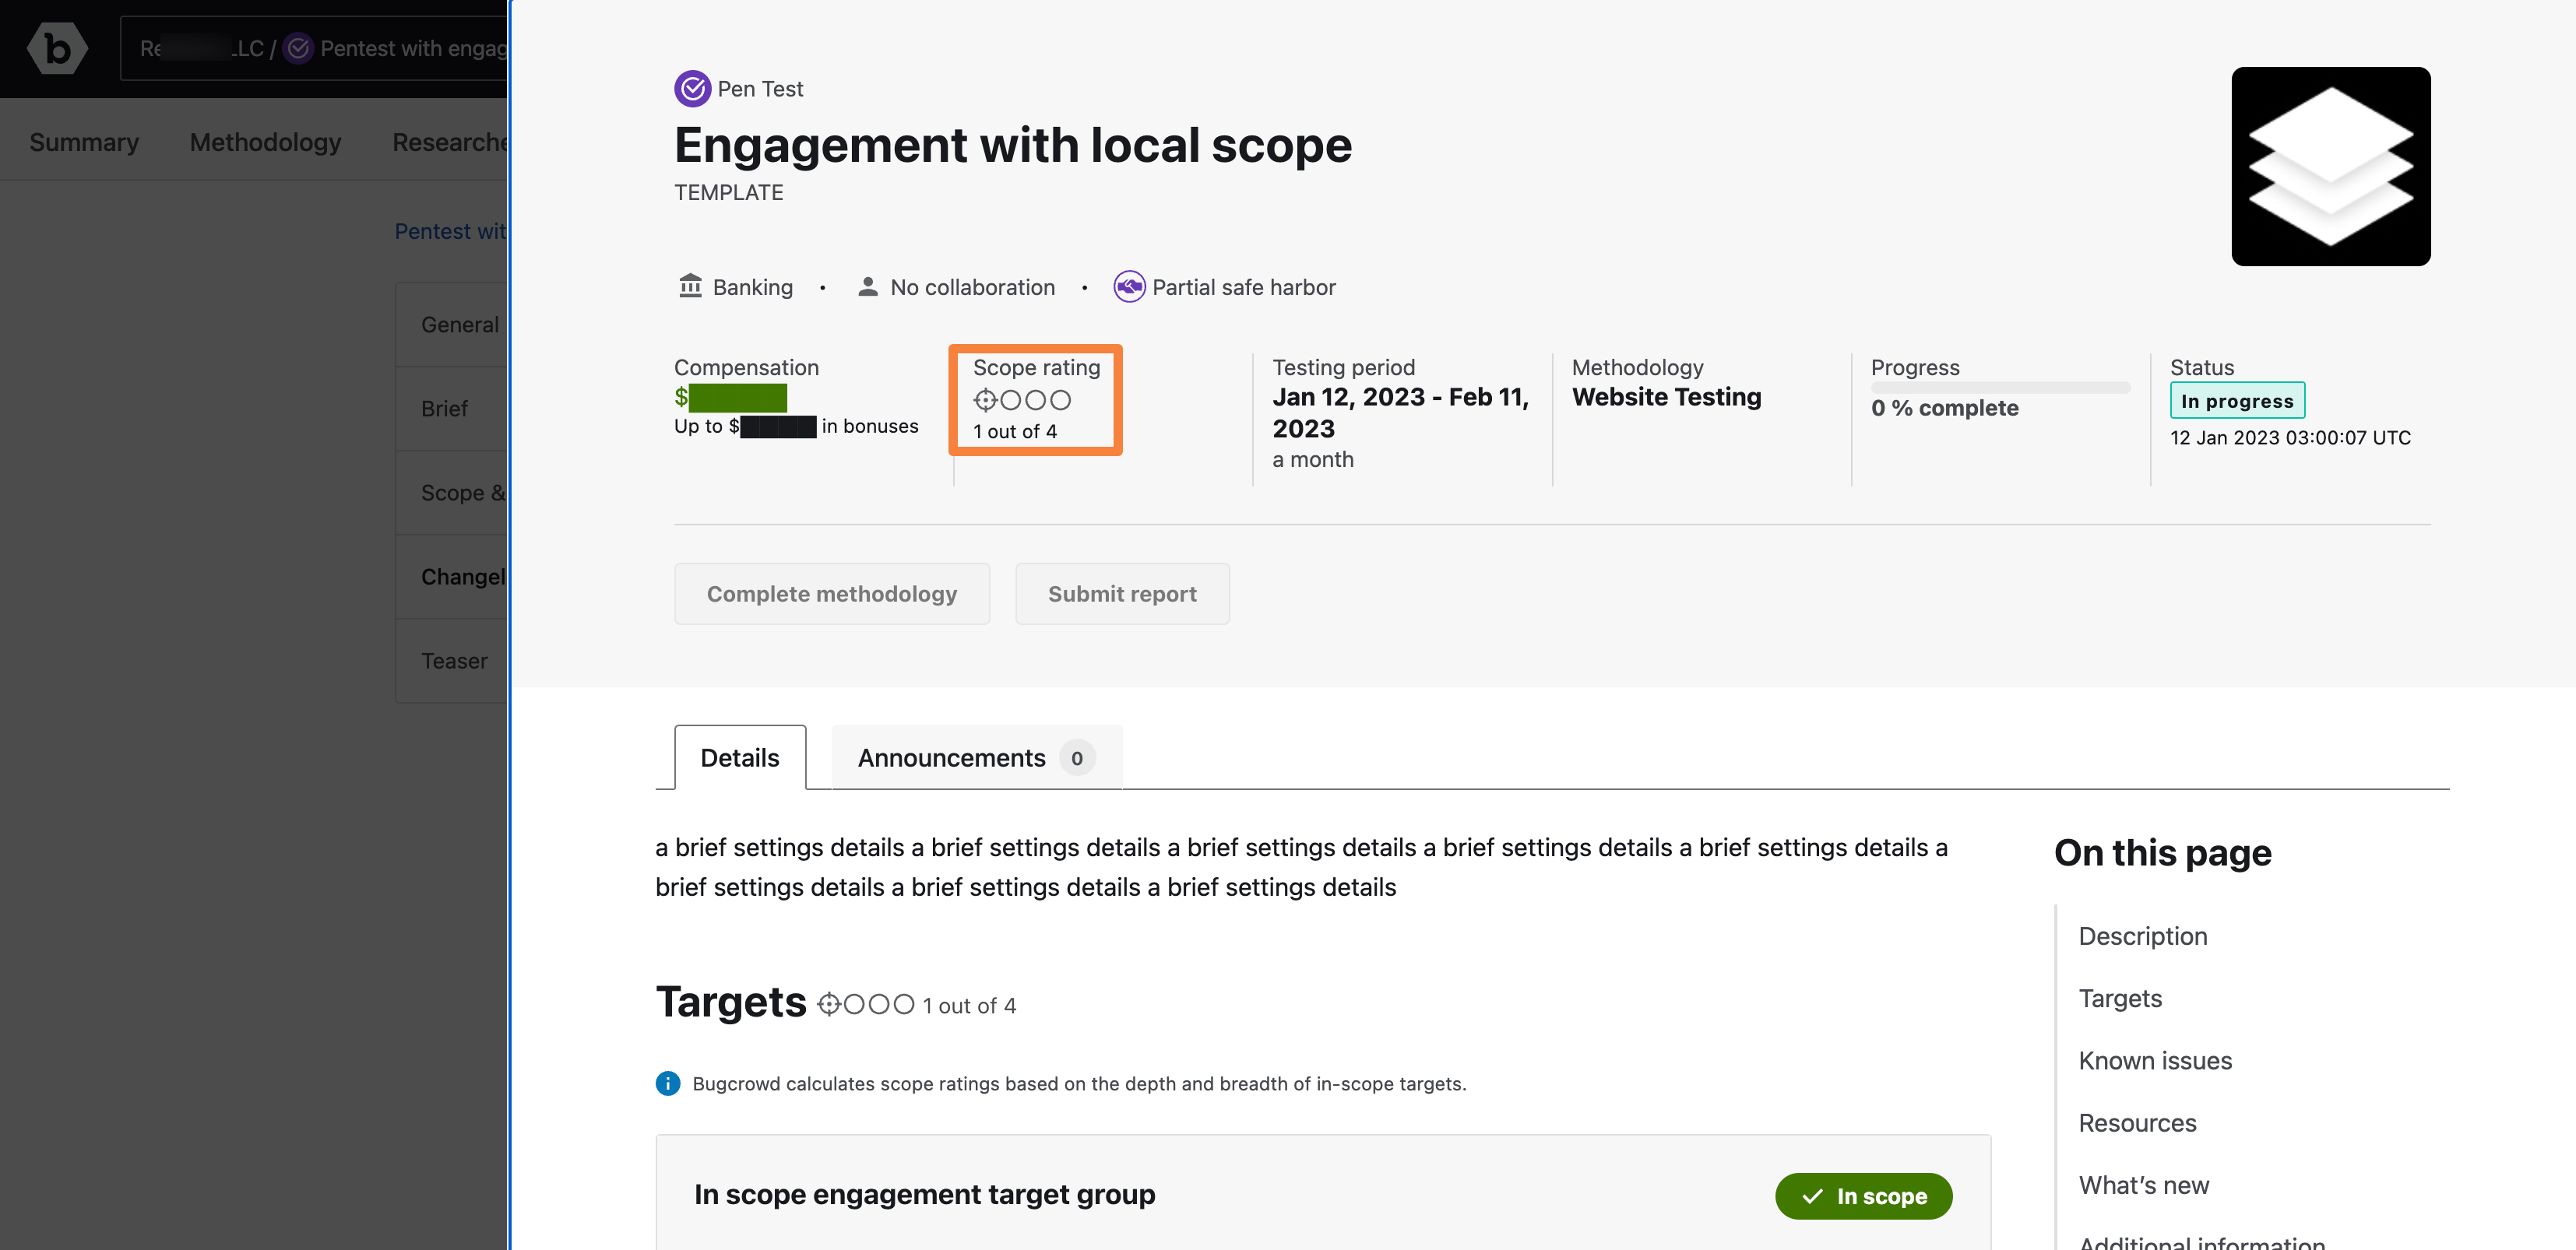Click the Pentest breadcrumb link behind the panel

coord(450,231)
